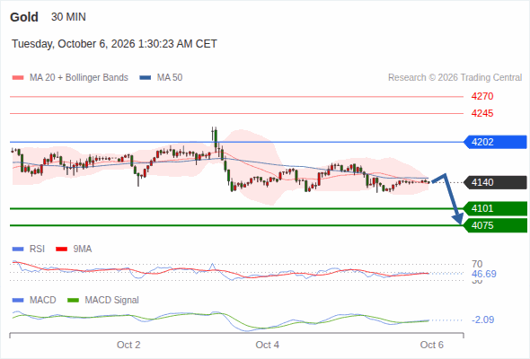Click the black 4140 current price tag
The width and height of the screenshot is (530, 359).
pyautogui.click(x=495, y=183)
